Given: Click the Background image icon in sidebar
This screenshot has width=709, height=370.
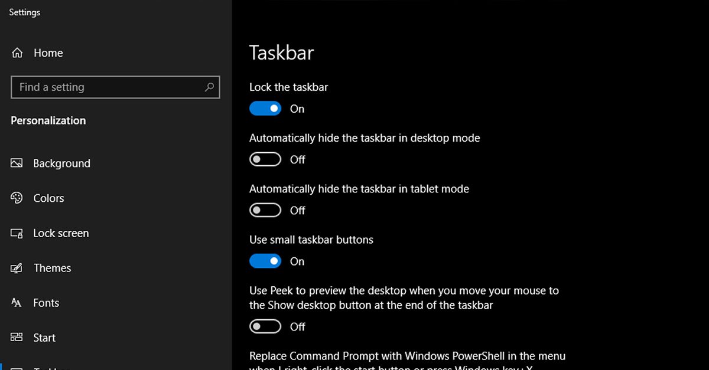Looking at the screenshot, I should coord(17,163).
